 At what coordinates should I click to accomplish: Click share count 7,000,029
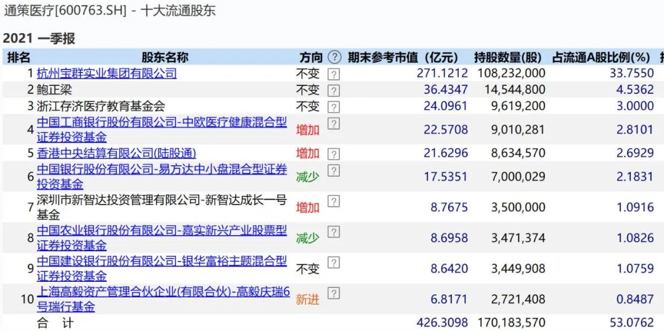click(x=518, y=176)
